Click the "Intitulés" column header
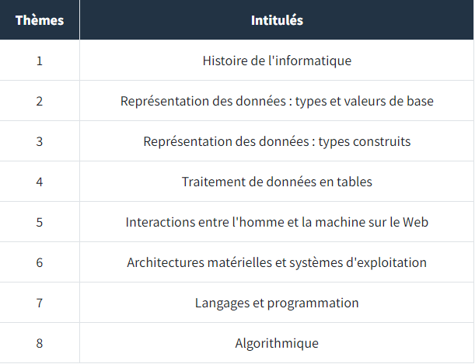475x364 pixels. point(277,20)
